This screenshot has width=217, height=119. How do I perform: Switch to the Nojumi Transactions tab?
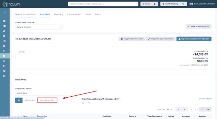(25, 14)
